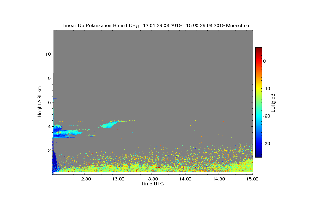This screenshot has width=313, height=208.
Task: Click the height axis label 10
Action: 48,54
